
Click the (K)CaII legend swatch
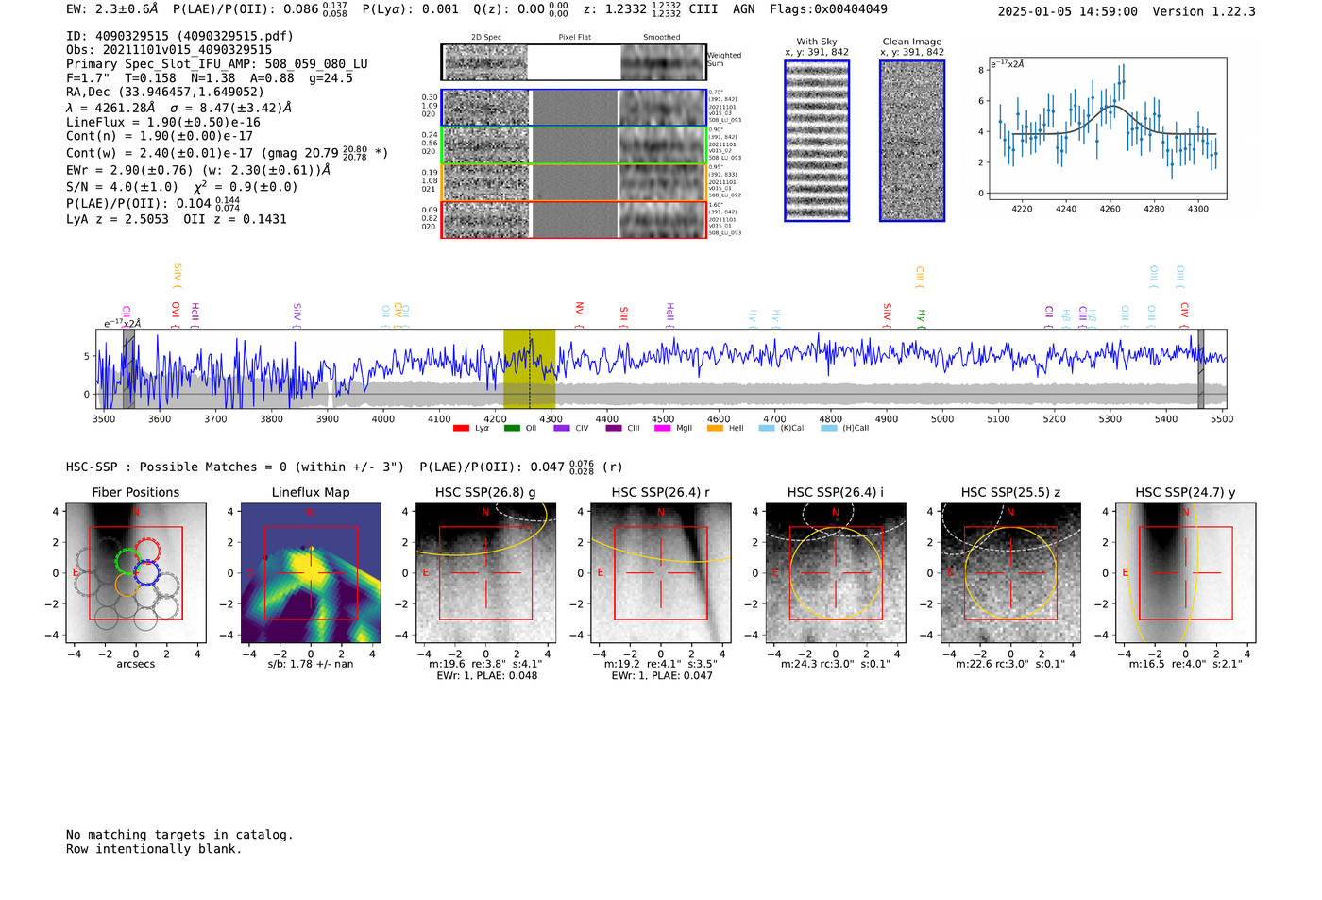(767, 429)
